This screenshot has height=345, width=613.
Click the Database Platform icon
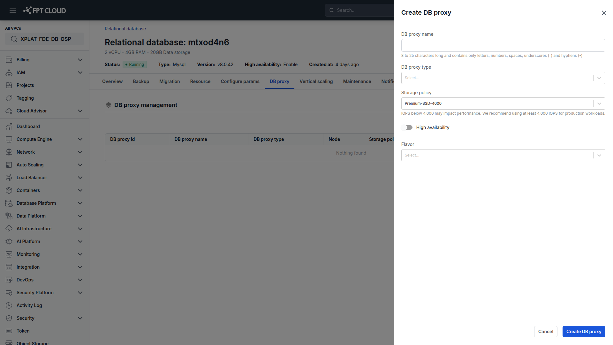[x=9, y=203]
